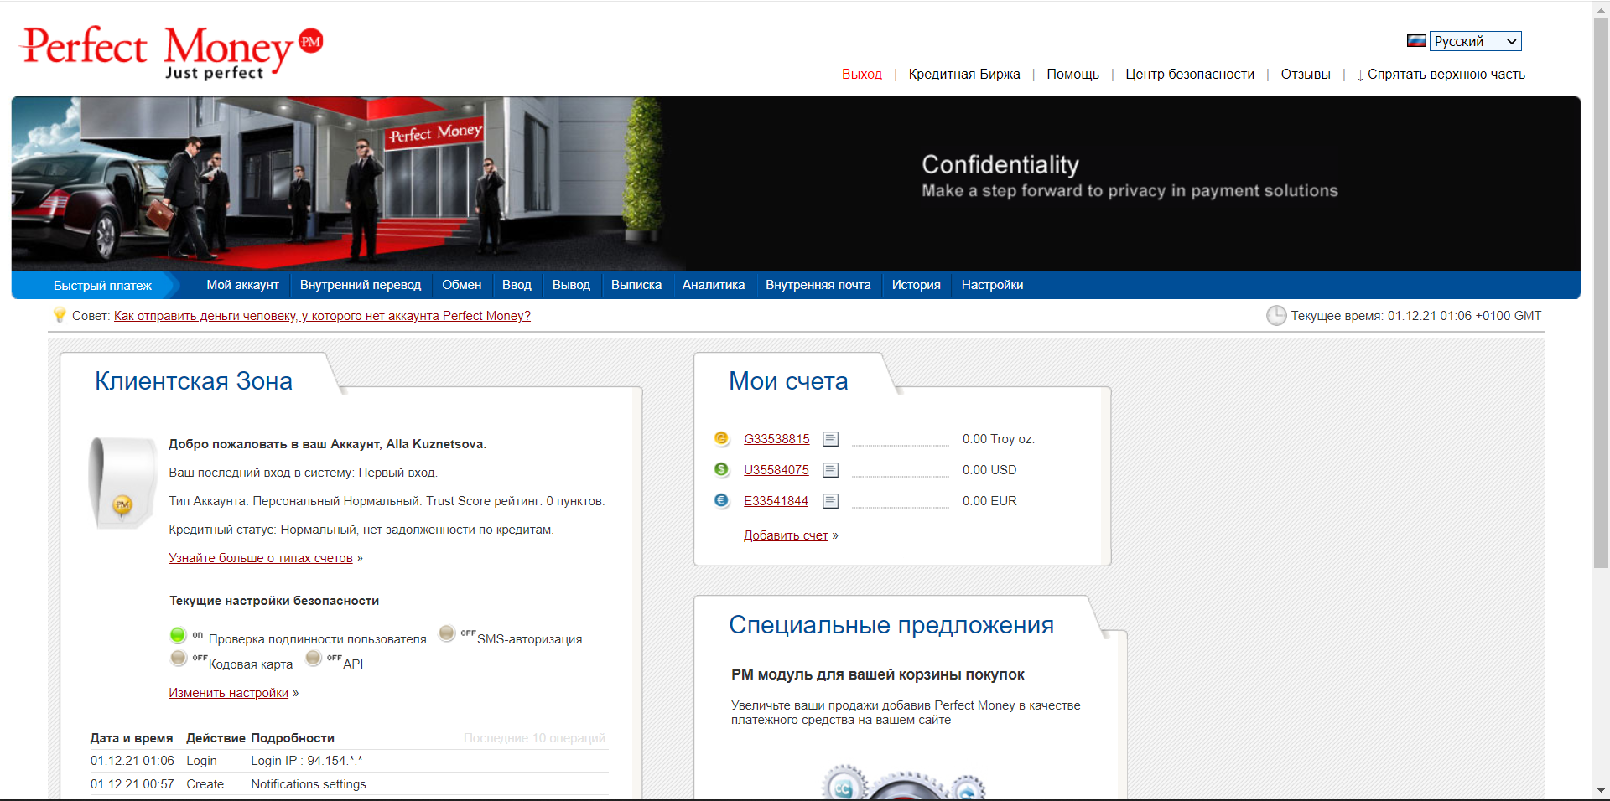Open account E33541844 link
The height and width of the screenshot is (801, 1610).
[x=776, y=501]
